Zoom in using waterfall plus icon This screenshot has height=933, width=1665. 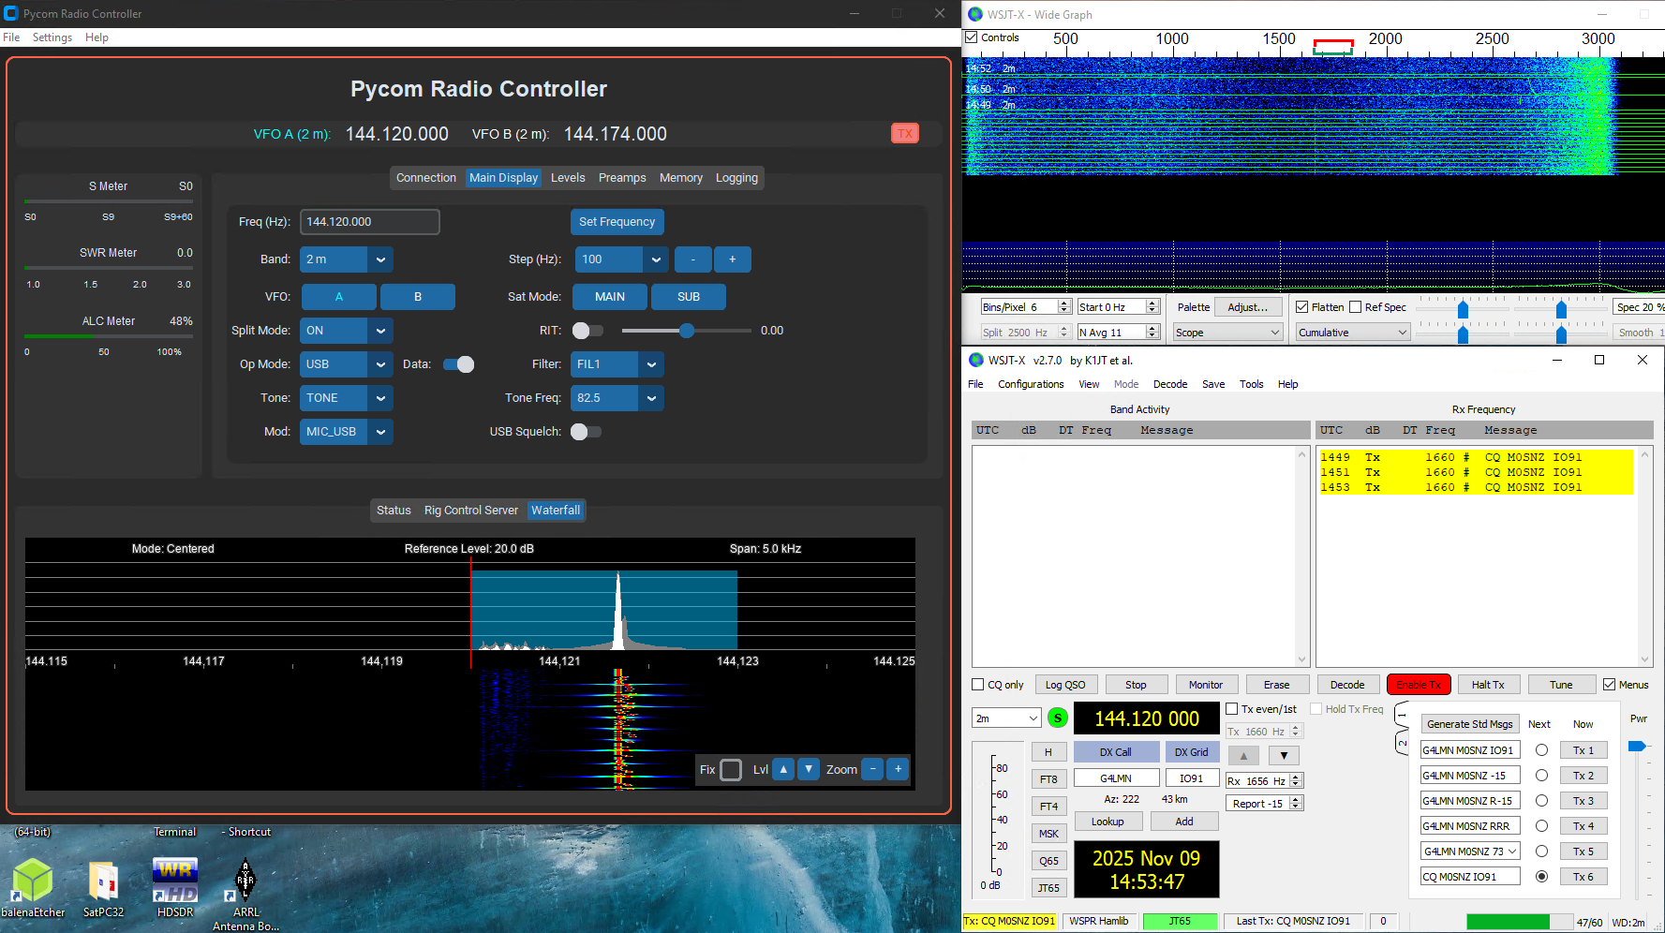tap(898, 769)
